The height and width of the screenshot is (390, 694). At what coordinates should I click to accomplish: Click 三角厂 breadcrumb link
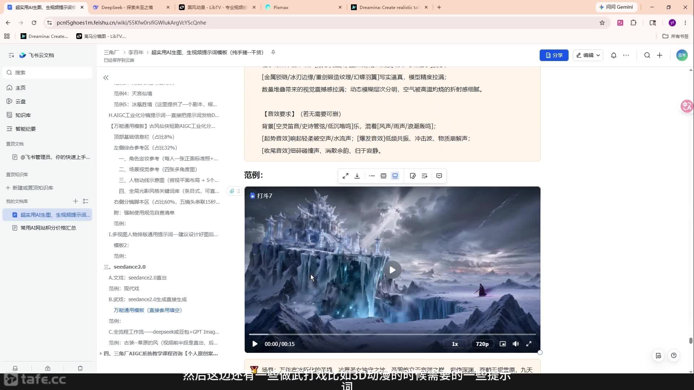tap(111, 52)
